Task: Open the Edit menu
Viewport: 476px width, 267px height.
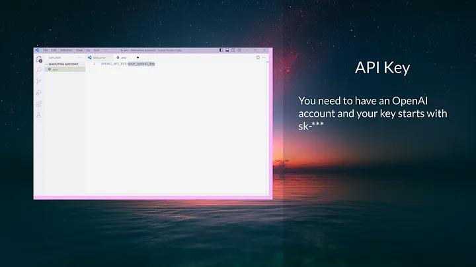Action: 54,50
